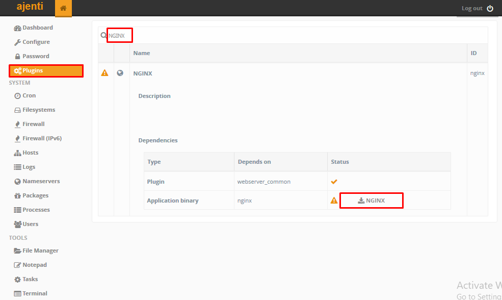Click the Log out power icon
Screen dimensions: 502x300
click(490, 8)
